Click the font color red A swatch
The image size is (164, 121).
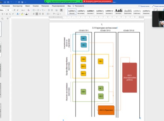pyautogui.click(x=27, y=14)
